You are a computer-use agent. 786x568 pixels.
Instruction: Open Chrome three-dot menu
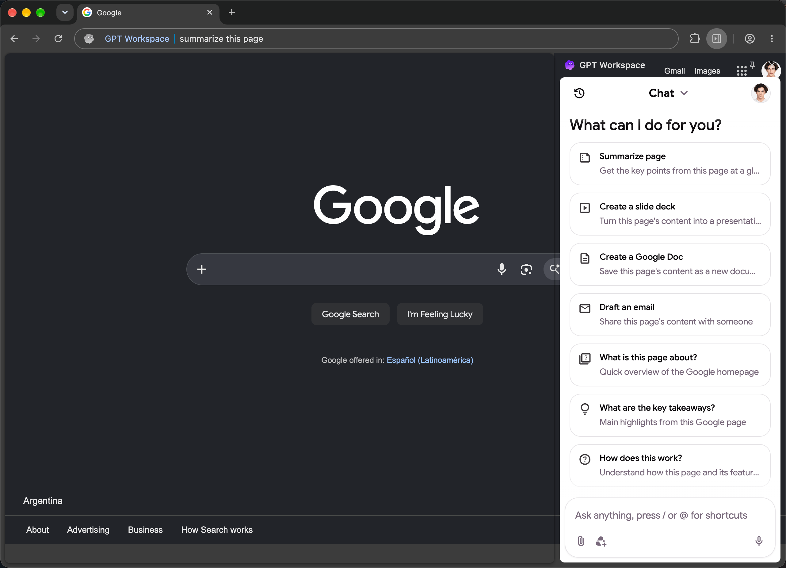[772, 39]
